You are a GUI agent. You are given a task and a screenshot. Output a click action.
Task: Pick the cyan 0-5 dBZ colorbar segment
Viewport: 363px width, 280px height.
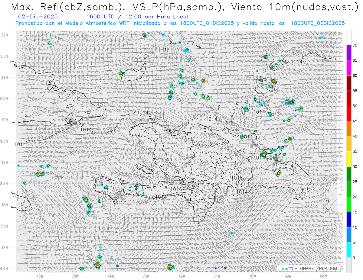[349, 250]
